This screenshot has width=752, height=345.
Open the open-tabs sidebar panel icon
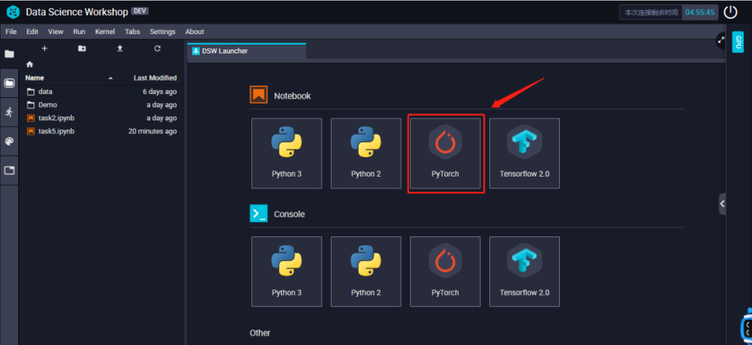click(9, 170)
